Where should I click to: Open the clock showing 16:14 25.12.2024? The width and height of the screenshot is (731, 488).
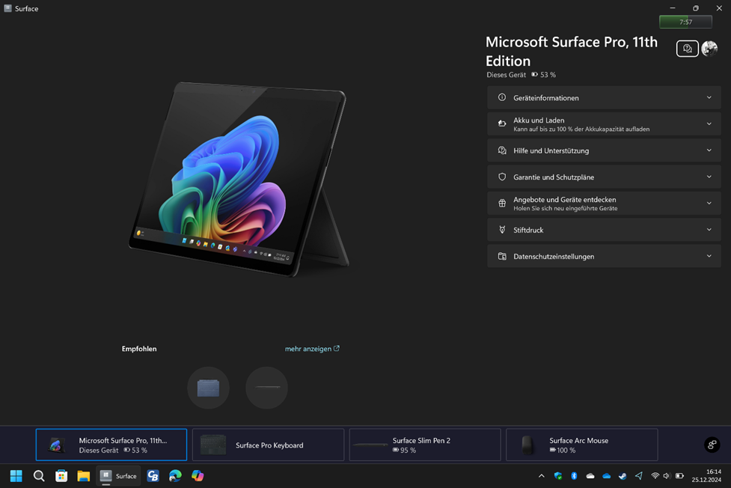pos(706,476)
